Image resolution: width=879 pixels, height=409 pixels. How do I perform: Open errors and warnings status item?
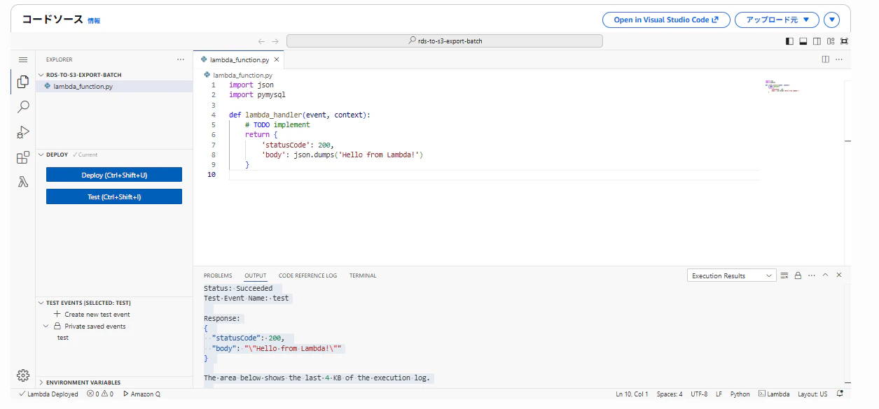(x=100, y=394)
